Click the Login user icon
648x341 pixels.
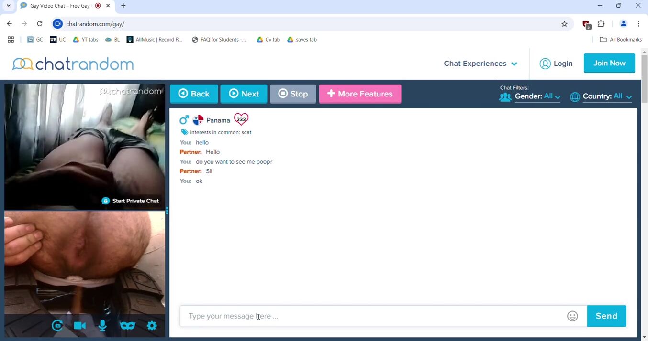pyautogui.click(x=545, y=64)
